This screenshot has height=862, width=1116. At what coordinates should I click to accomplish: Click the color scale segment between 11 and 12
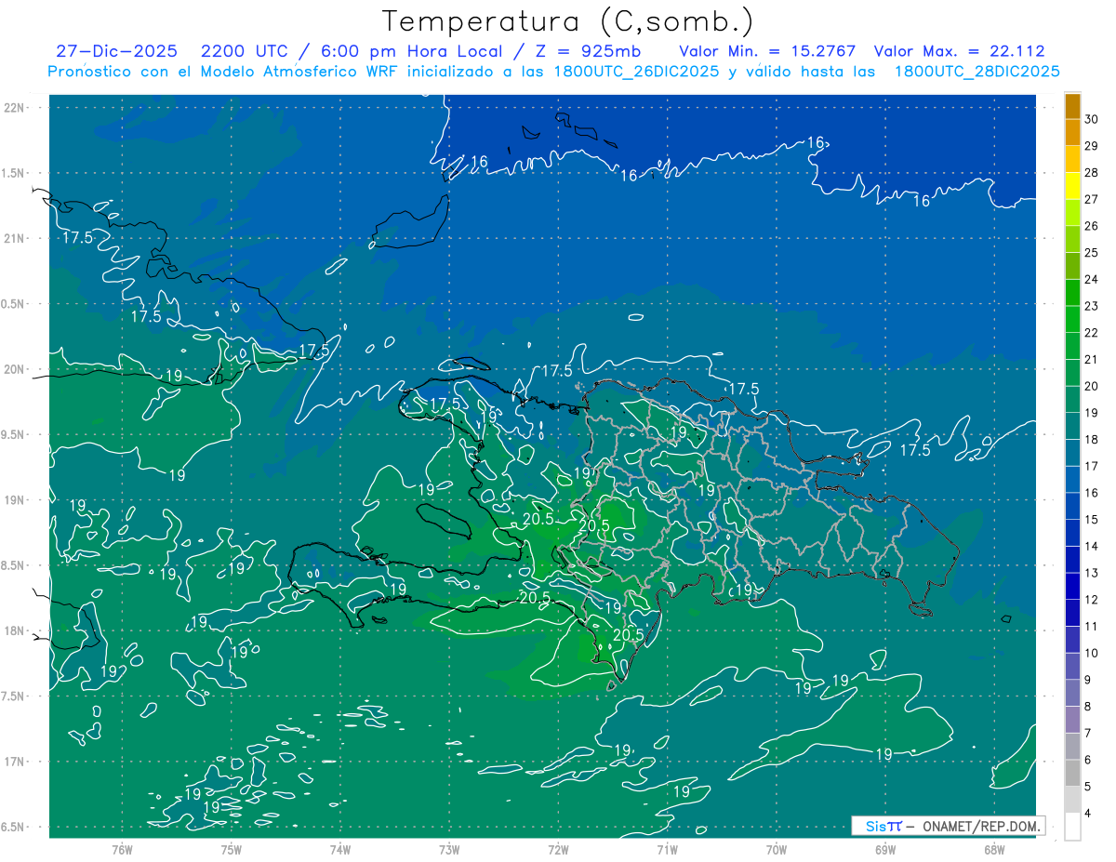[1072, 614]
